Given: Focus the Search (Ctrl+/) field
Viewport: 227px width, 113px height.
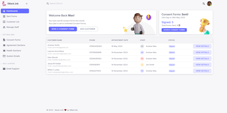Looking at the screenshot, I should pyautogui.click(x=61, y=4).
